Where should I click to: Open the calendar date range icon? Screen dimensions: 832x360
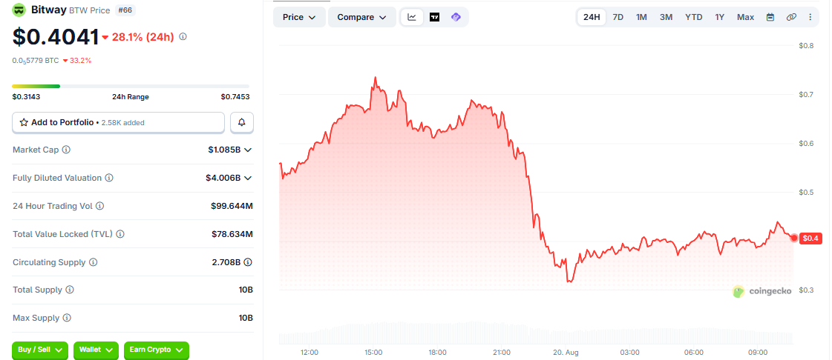click(x=770, y=17)
